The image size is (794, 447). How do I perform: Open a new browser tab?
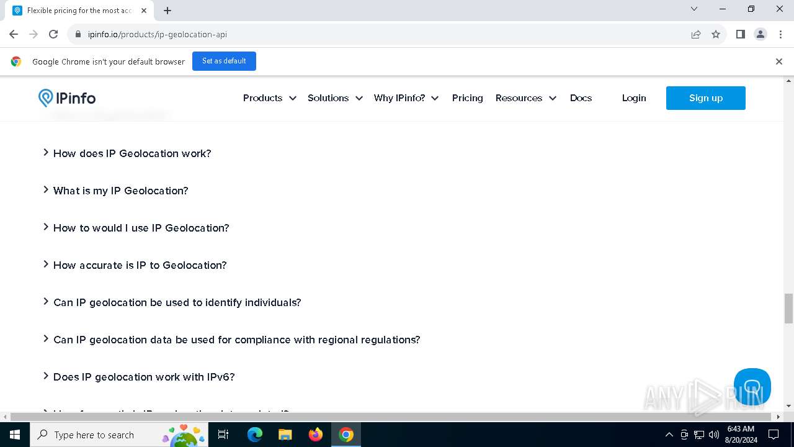[167, 11]
